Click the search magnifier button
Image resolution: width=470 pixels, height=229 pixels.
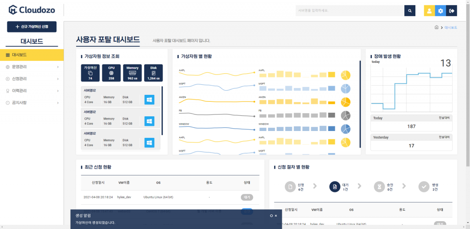click(409, 11)
